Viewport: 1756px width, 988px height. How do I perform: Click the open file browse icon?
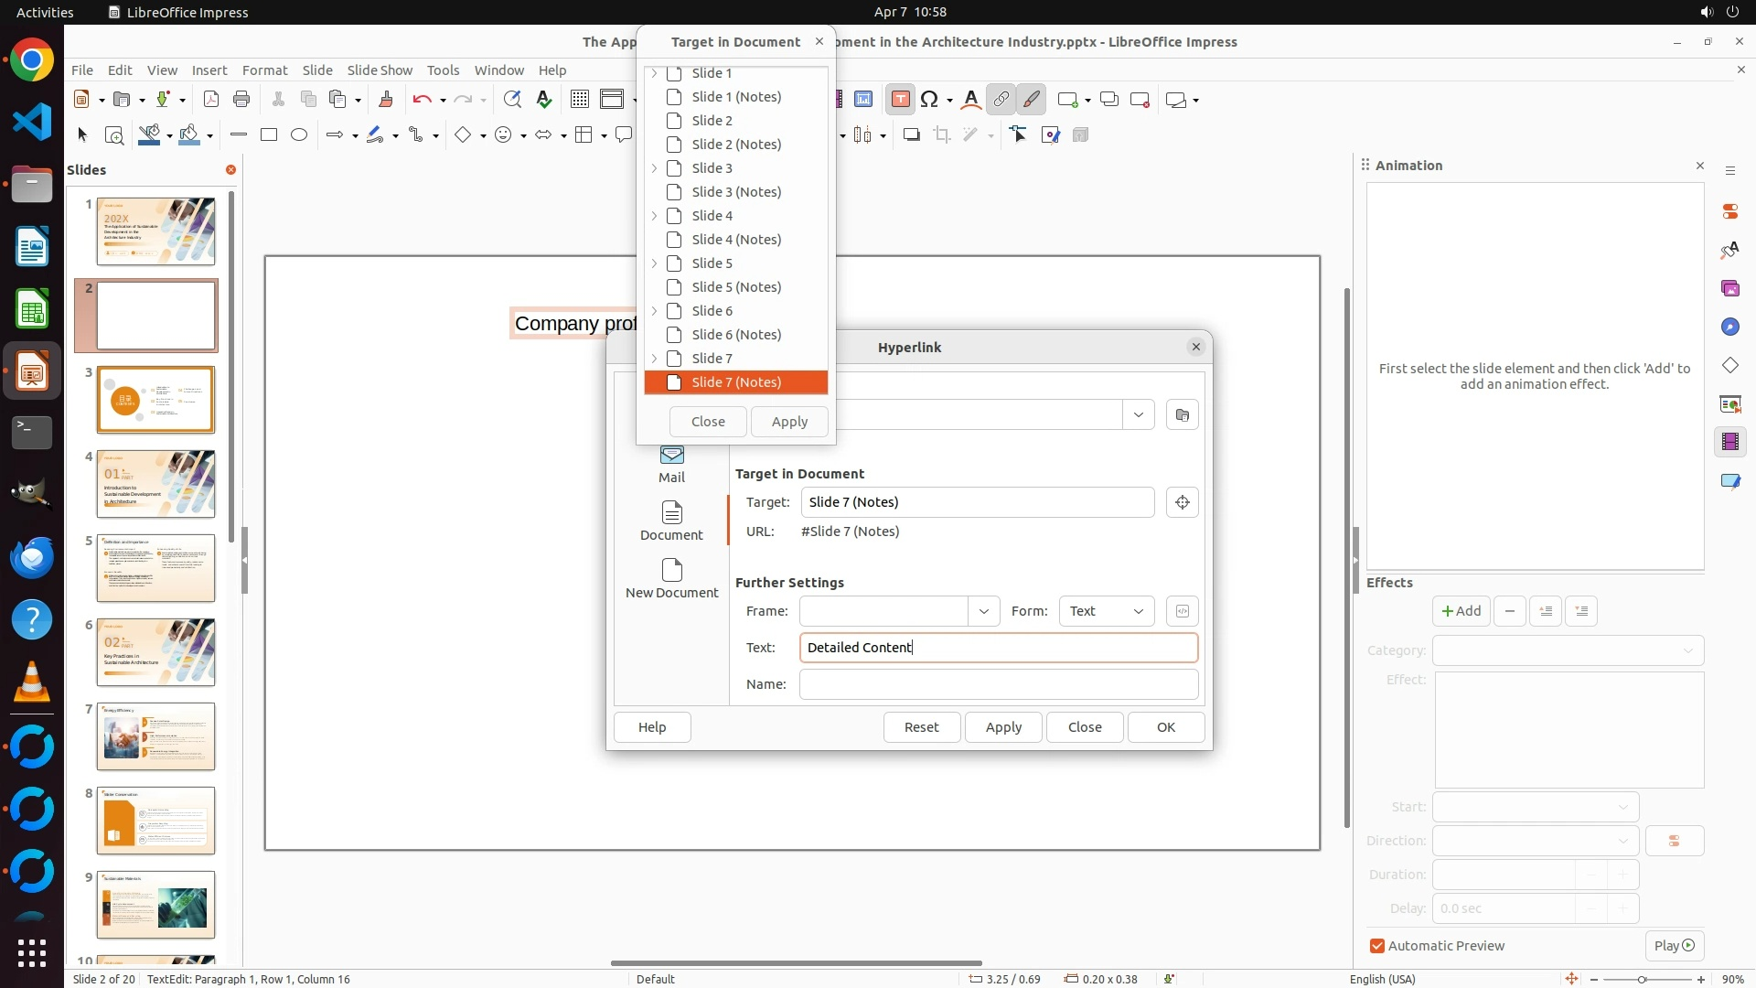point(1182,415)
